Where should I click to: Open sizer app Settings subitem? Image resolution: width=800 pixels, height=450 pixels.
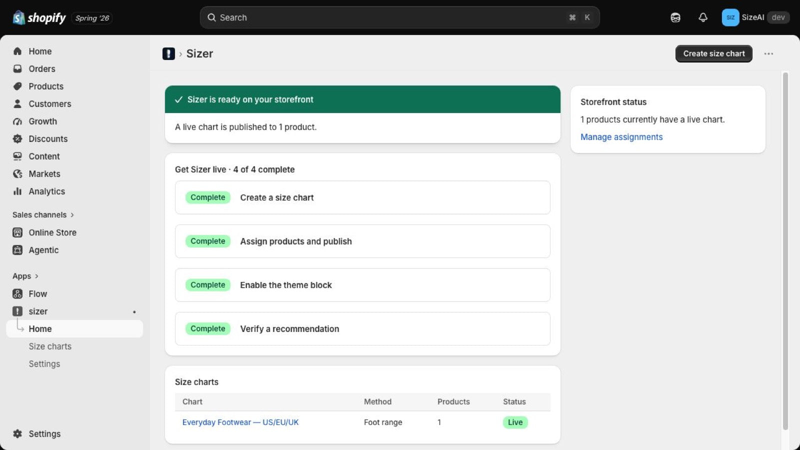coord(44,363)
